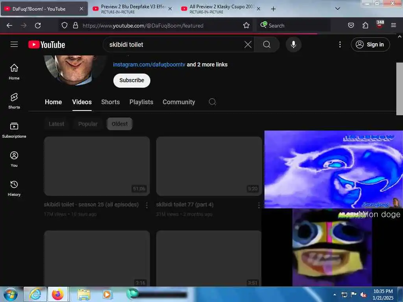Switch to channel Home tab
This screenshot has width=403, height=302.
(53, 102)
